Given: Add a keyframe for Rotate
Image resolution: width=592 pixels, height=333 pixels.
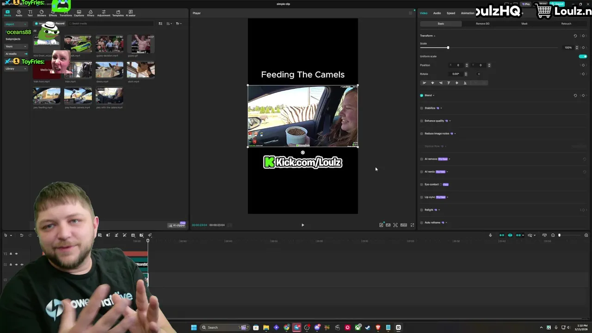Looking at the screenshot, I should pos(583,74).
